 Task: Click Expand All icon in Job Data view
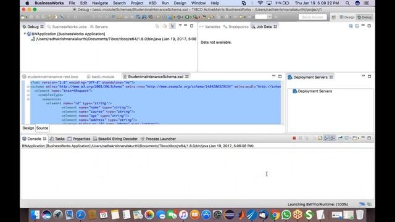351,26
